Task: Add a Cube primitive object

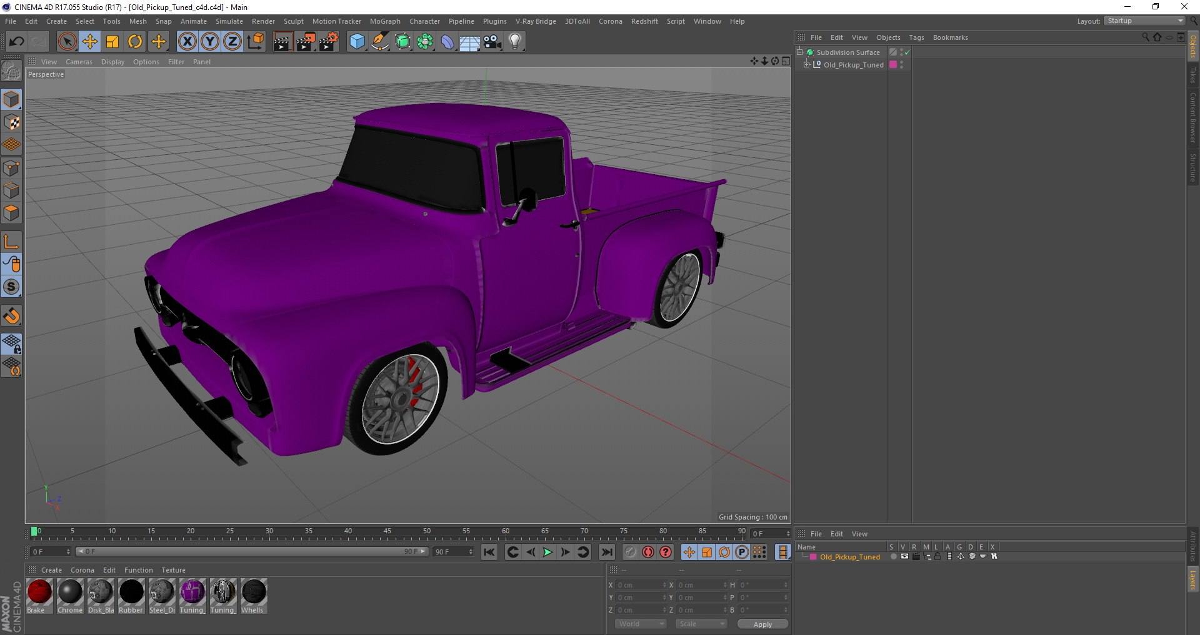Action: tap(357, 42)
